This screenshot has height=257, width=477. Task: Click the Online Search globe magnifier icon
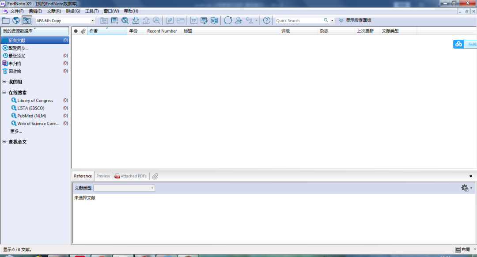tap(125, 20)
